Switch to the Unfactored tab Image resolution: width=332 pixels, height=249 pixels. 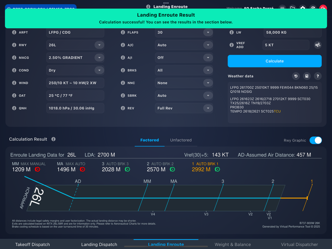point(181,140)
